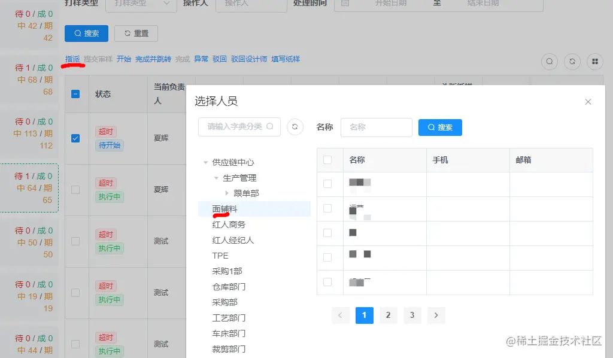
Task: Check the first 执行中 row for 夏辉
Action: [75, 190]
